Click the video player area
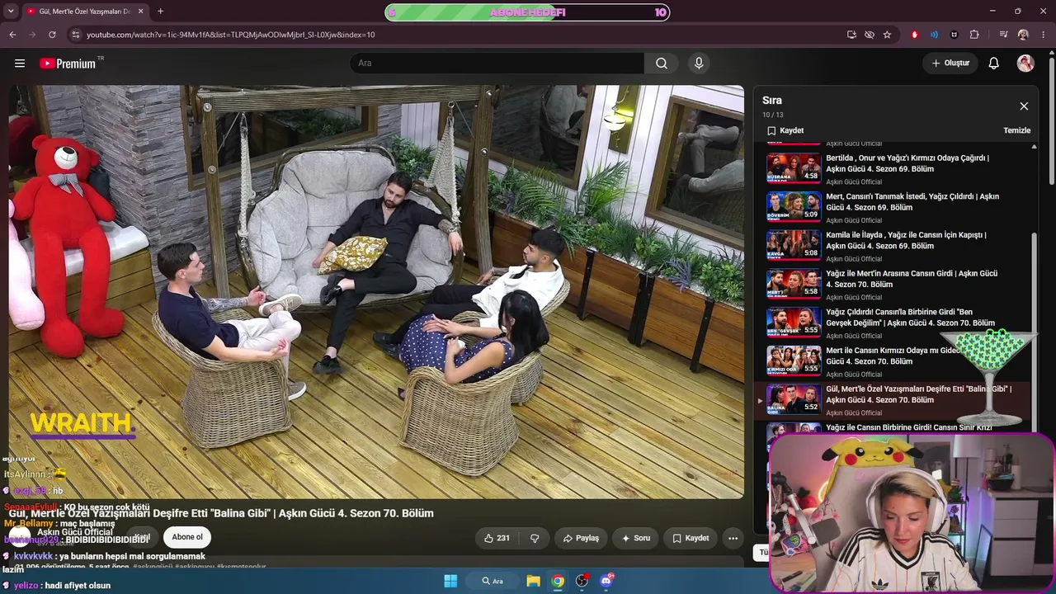 pos(376,292)
